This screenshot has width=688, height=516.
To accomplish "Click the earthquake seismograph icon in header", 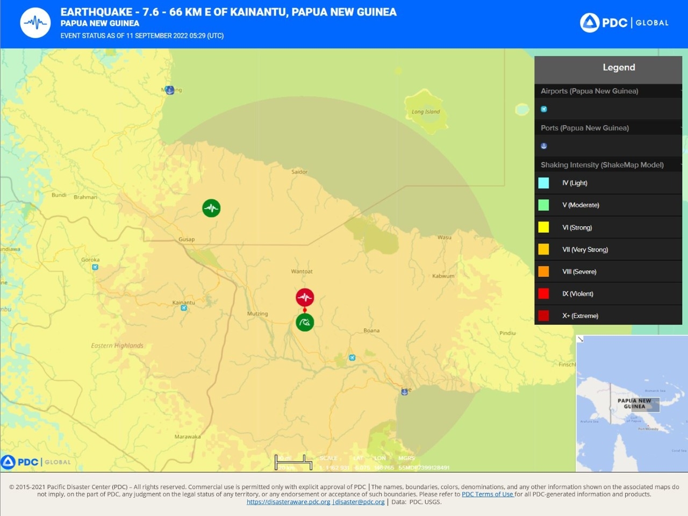I will point(35,23).
